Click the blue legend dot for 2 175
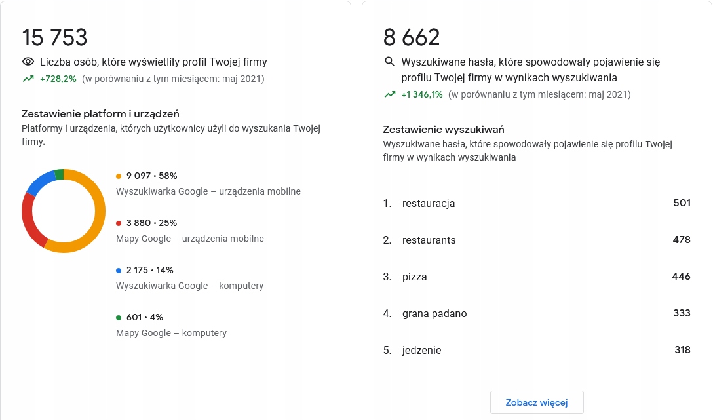This screenshot has height=420, width=713. [x=119, y=270]
